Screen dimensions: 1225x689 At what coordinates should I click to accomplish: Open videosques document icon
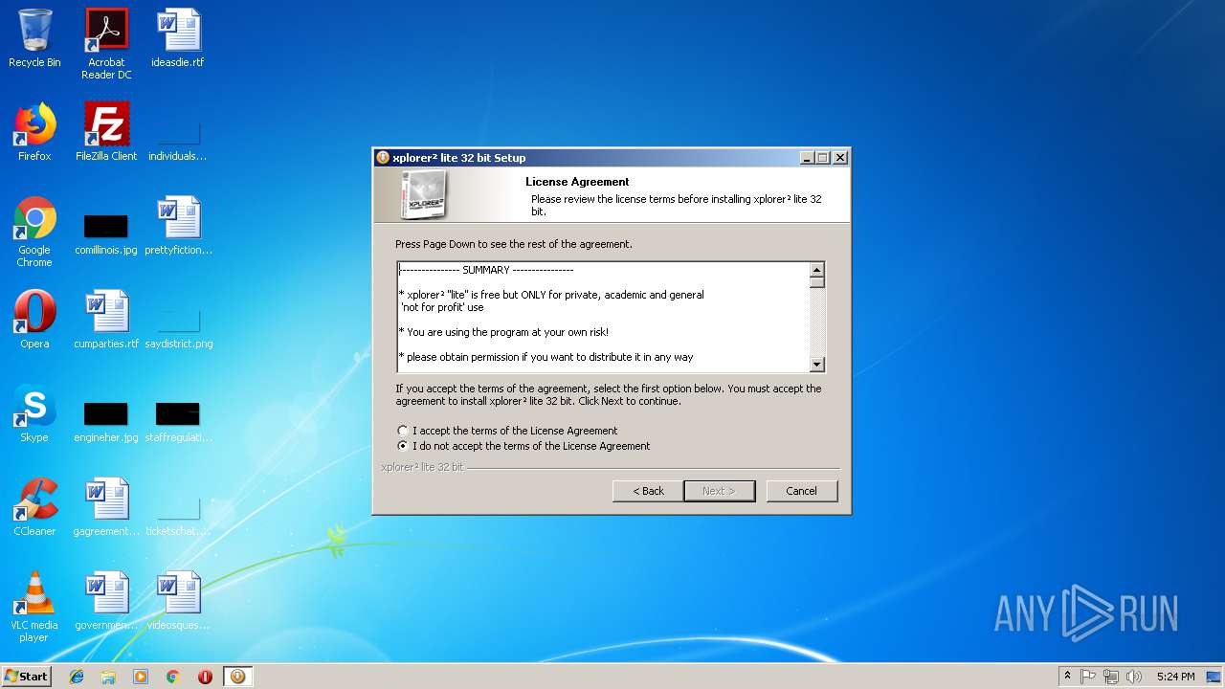(178, 601)
